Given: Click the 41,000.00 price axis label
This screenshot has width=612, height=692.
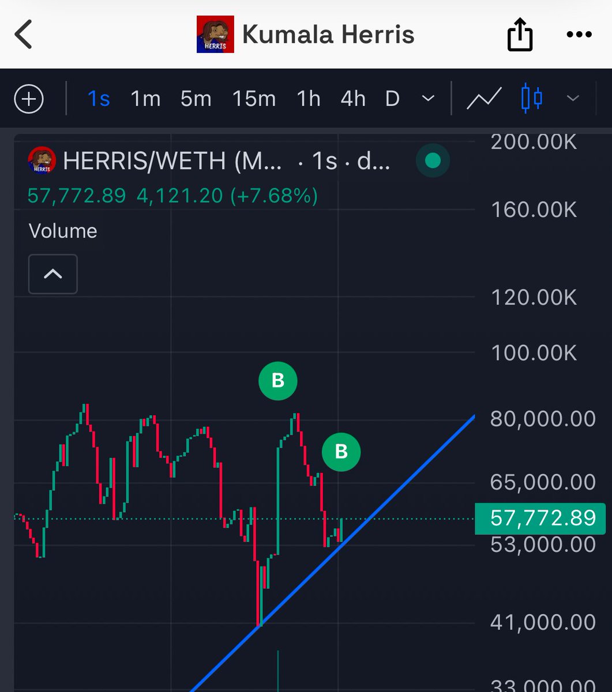Looking at the screenshot, I should point(543,622).
